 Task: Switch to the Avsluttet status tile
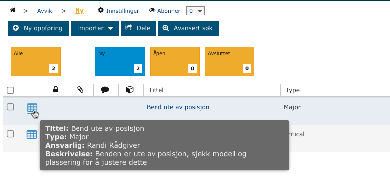click(230, 62)
